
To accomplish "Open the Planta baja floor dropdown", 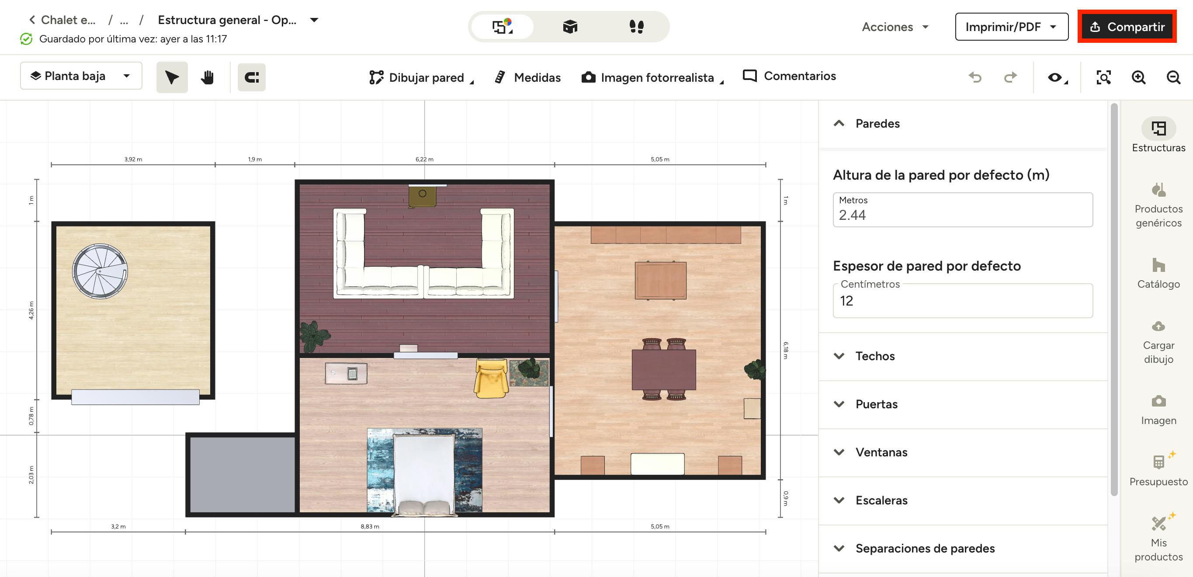I will (81, 76).
